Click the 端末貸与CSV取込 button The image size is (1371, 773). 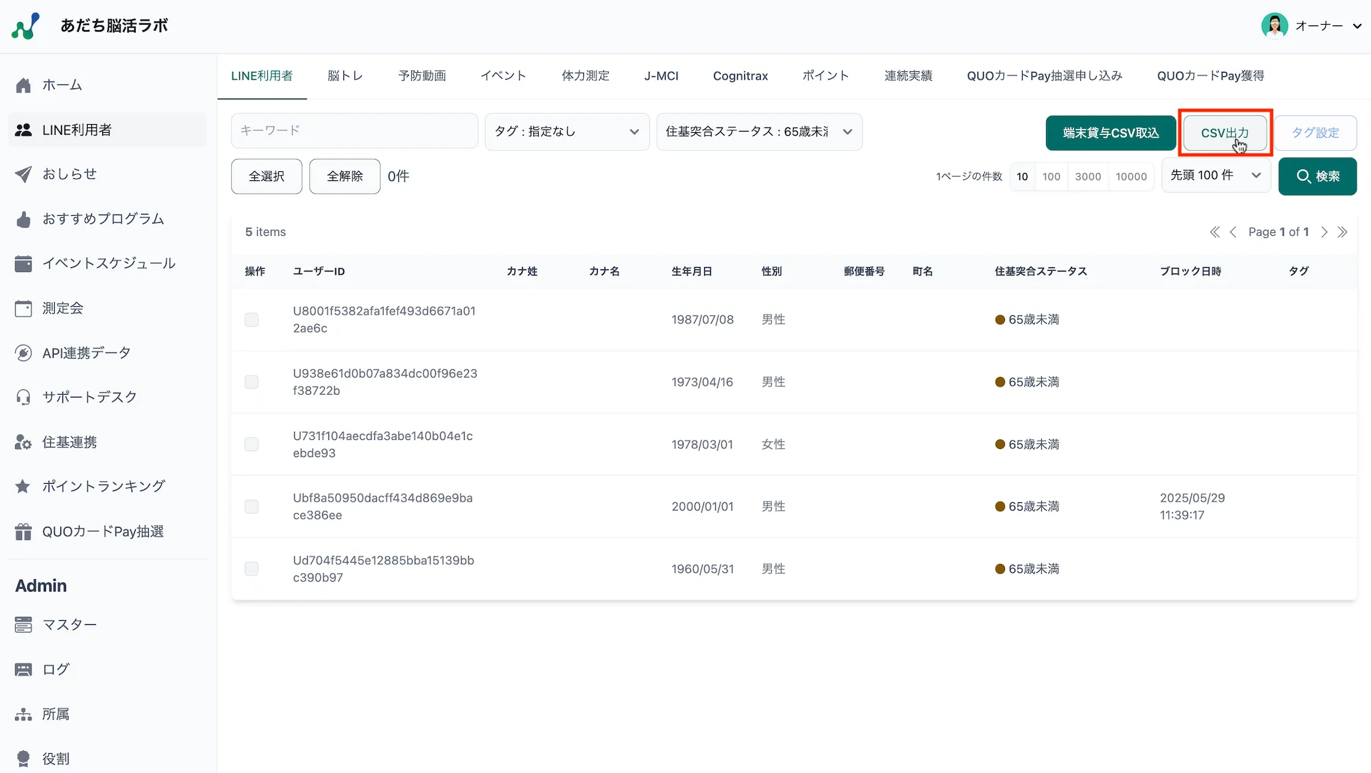(x=1111, y=133)
